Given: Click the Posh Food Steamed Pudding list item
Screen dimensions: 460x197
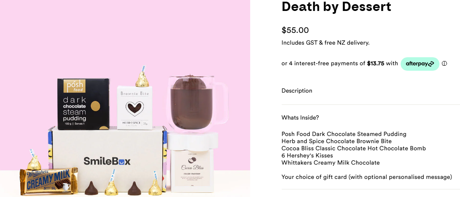Looking at the screenshot, I should coord(344,134).
